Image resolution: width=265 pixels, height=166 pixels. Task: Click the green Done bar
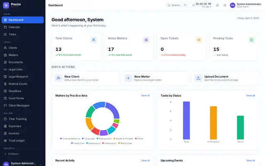tap(240, 127)
